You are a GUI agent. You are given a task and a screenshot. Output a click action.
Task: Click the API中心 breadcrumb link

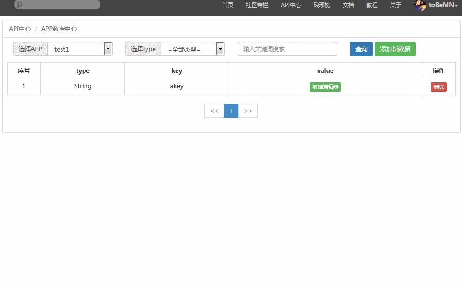(x=20, y=29)
